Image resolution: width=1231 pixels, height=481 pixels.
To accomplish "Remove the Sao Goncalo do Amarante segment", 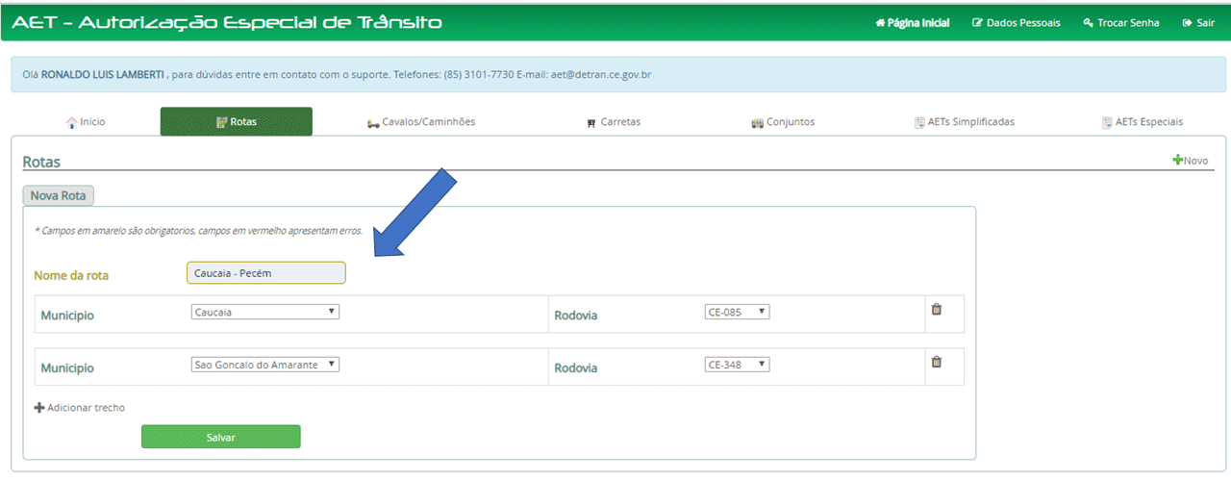I will coord(936,363).
